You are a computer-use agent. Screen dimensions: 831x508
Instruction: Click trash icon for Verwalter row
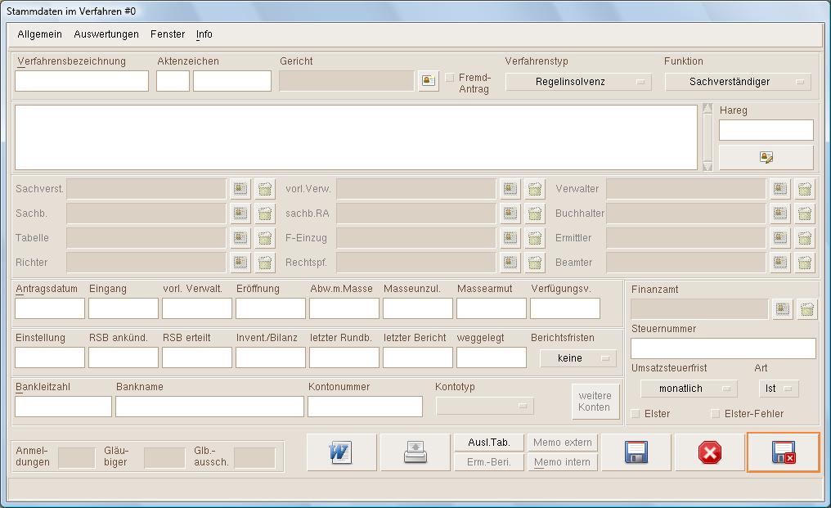[x=805, y=188]
